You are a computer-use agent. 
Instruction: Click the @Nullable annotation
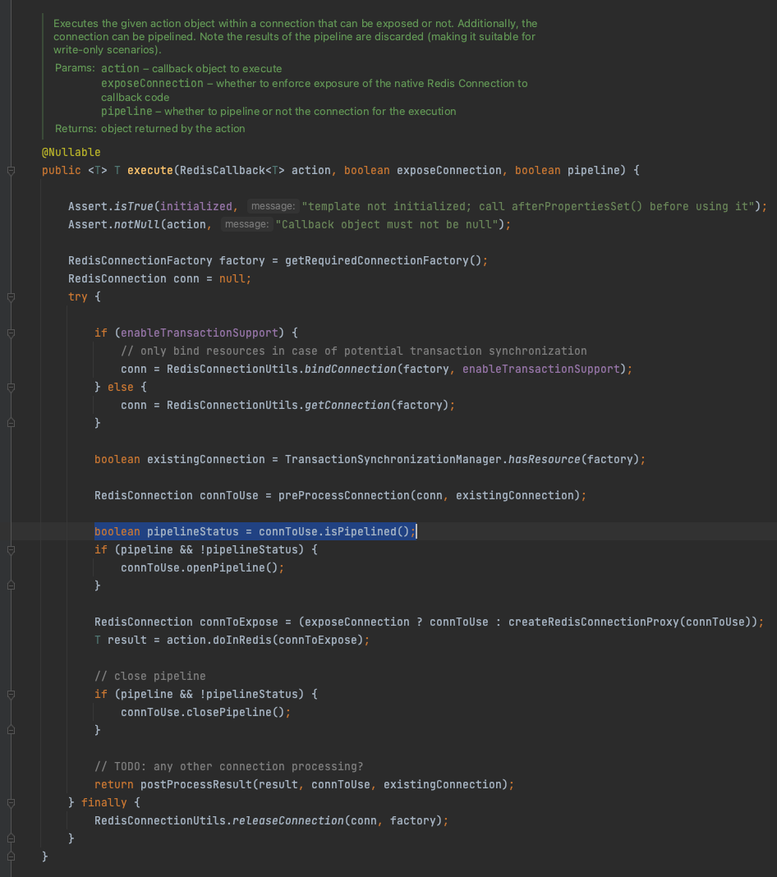(71, 152)
